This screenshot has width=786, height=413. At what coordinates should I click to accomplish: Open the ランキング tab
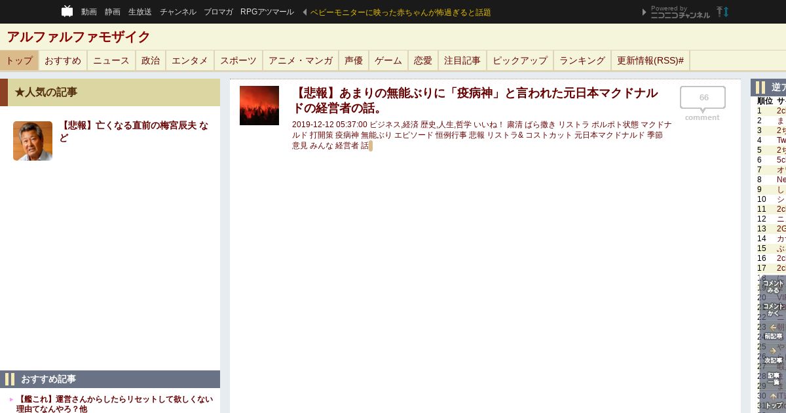click(582, 60)
